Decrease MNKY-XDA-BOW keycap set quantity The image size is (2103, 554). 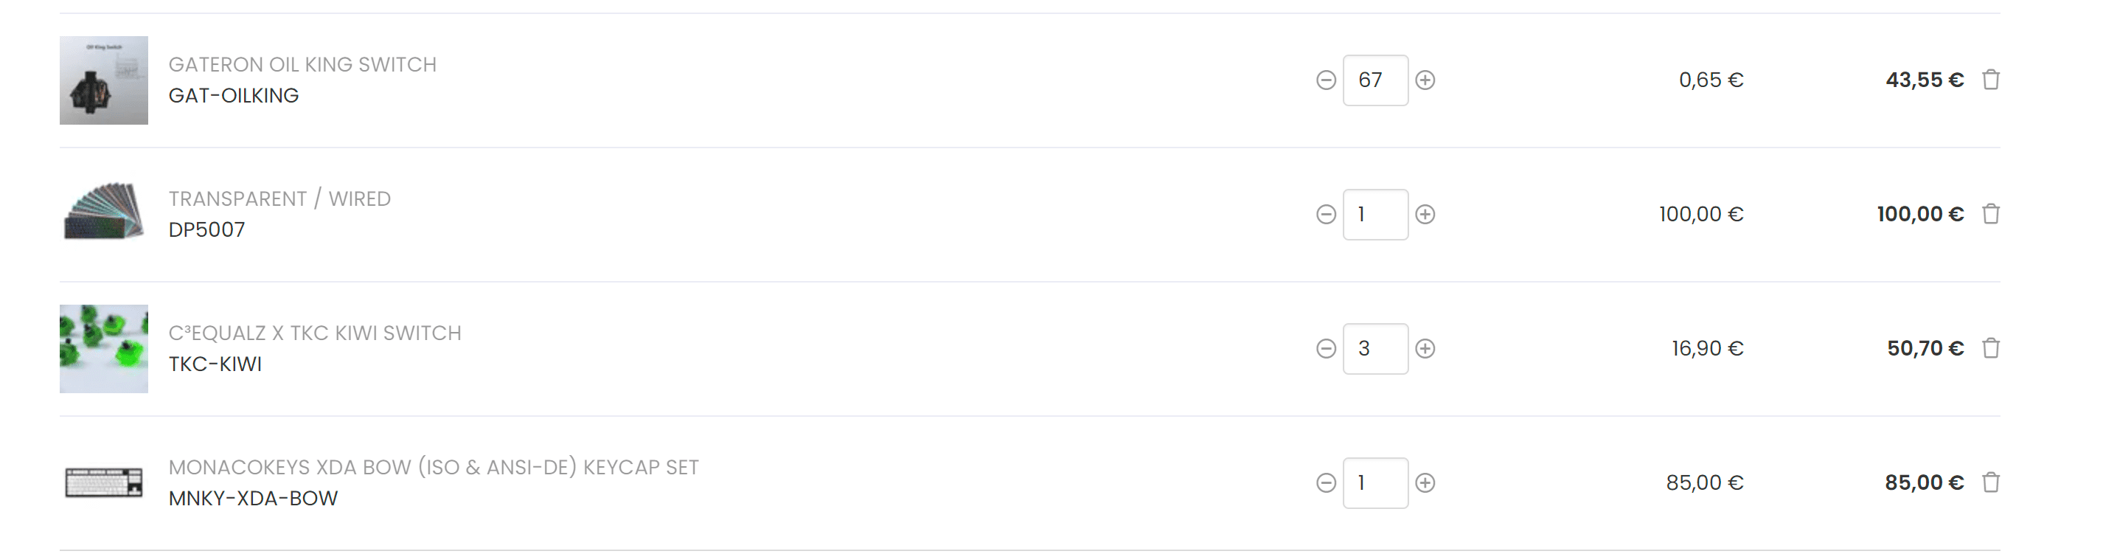(x=1326, y=483)
